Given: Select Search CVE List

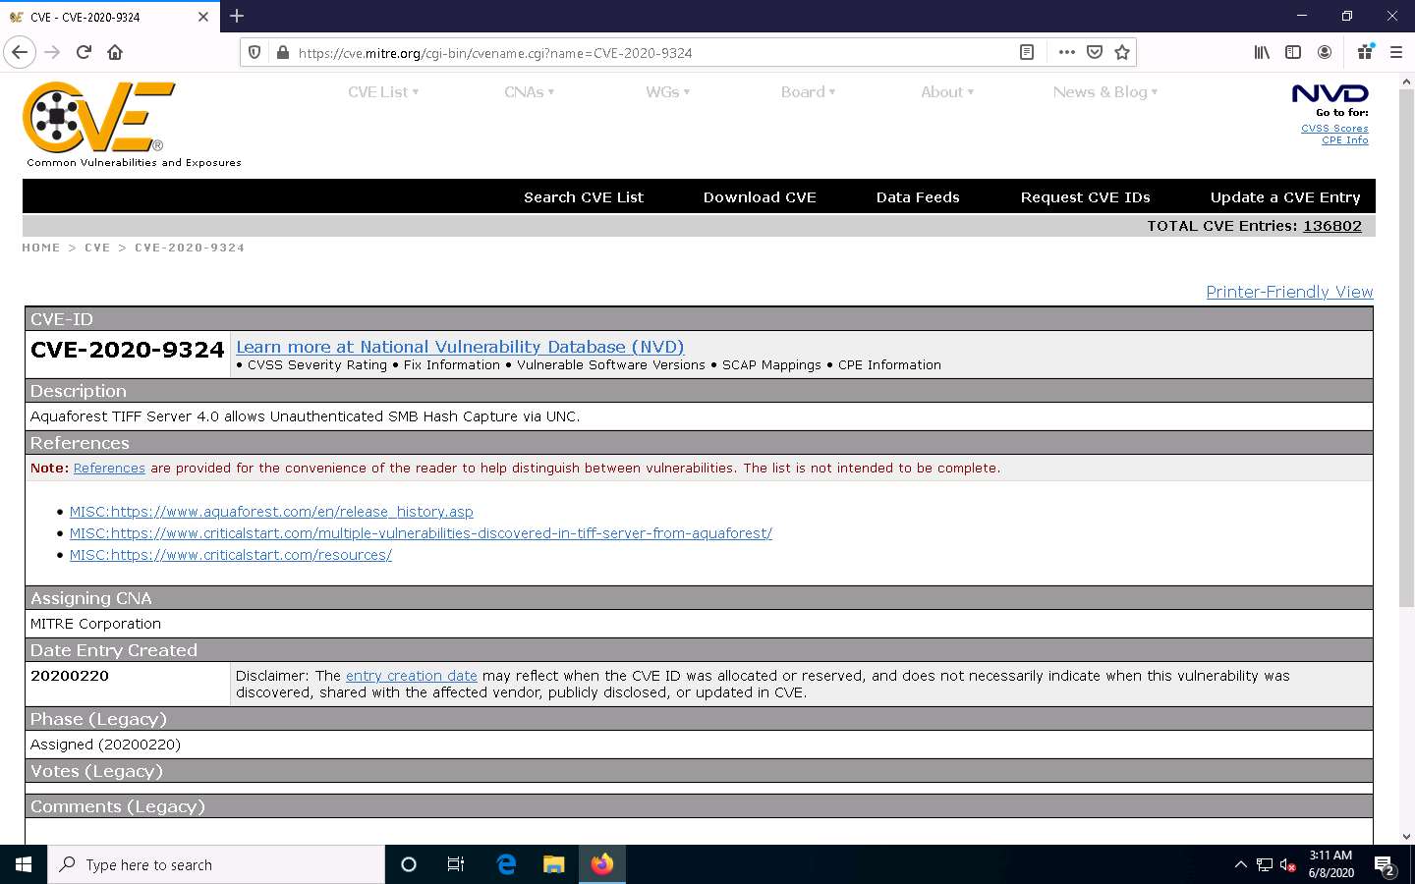Looking at the screenshot, I should [584, 197].
